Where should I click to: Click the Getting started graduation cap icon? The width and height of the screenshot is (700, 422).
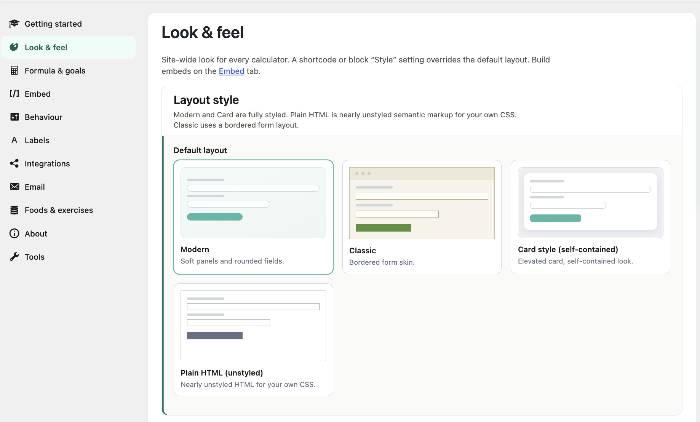point(14,24)
